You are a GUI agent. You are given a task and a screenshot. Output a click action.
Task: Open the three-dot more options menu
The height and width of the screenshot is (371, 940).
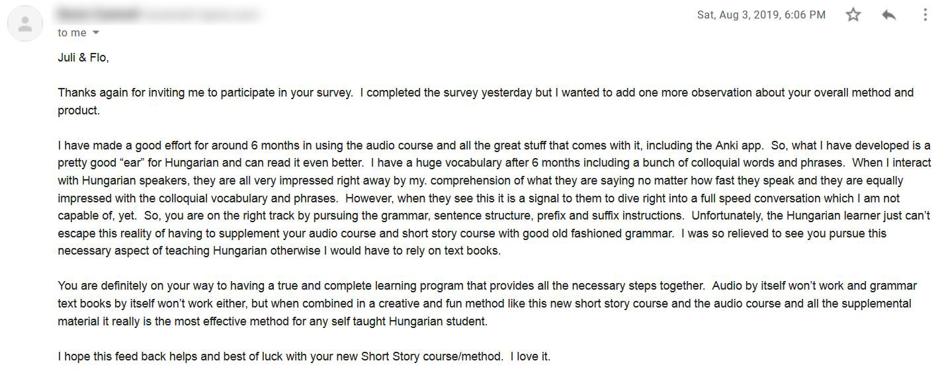925,15
